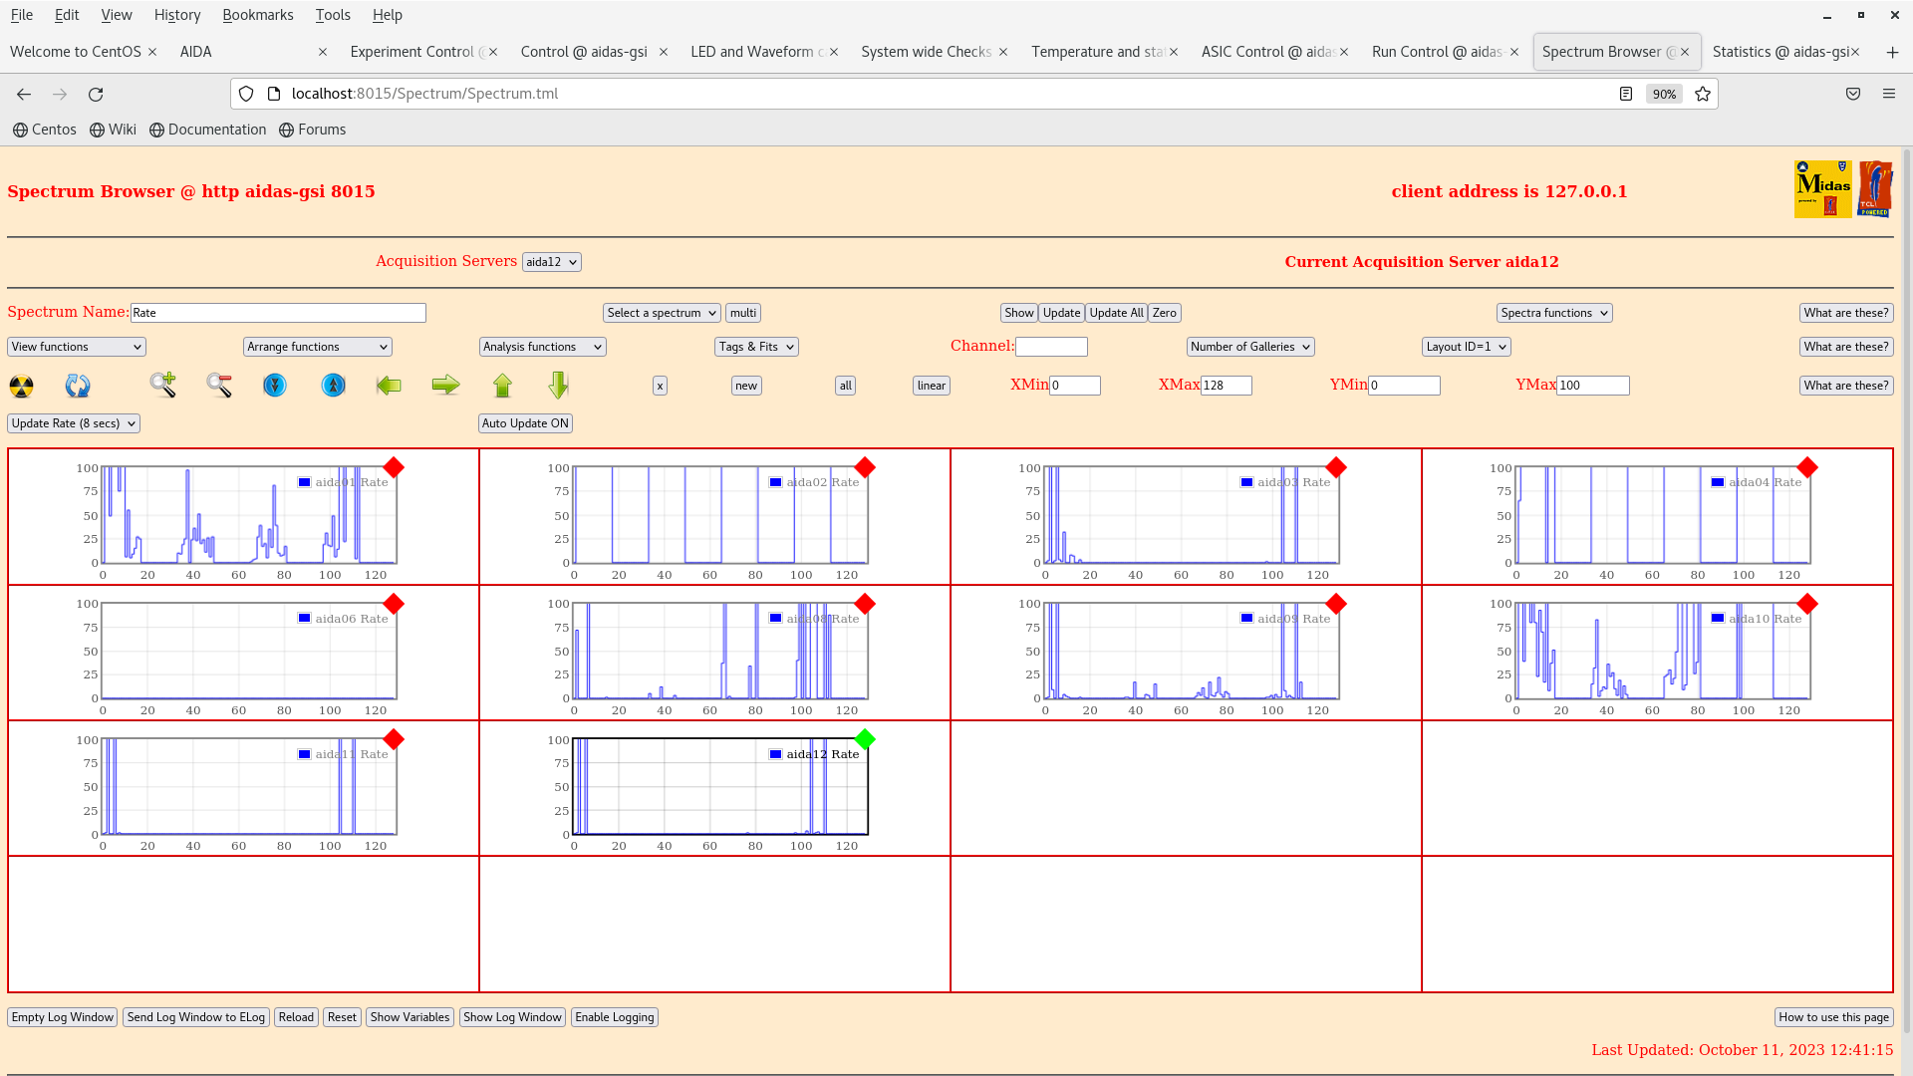The width and height of the screenshot is (1913, 1076).
Task: Click the Update All button
Action: click(1116, 313)
